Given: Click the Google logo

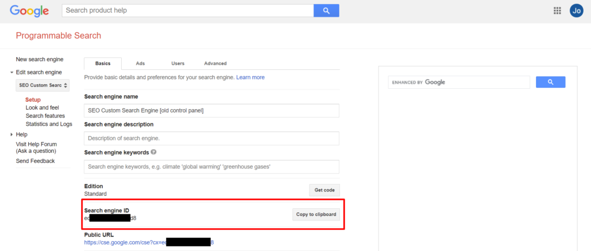Looking at the screenshot, I should [x=29, y=11].
